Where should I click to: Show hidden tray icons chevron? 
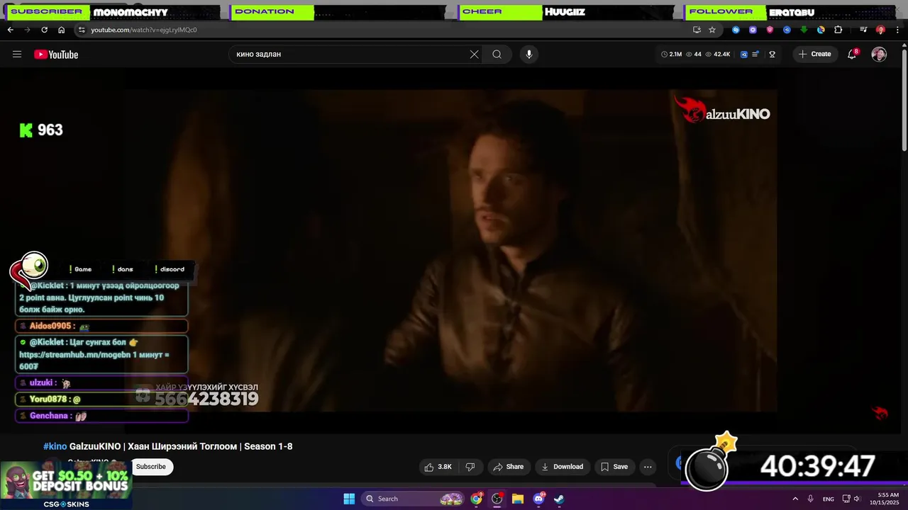[x=795, y=499]
